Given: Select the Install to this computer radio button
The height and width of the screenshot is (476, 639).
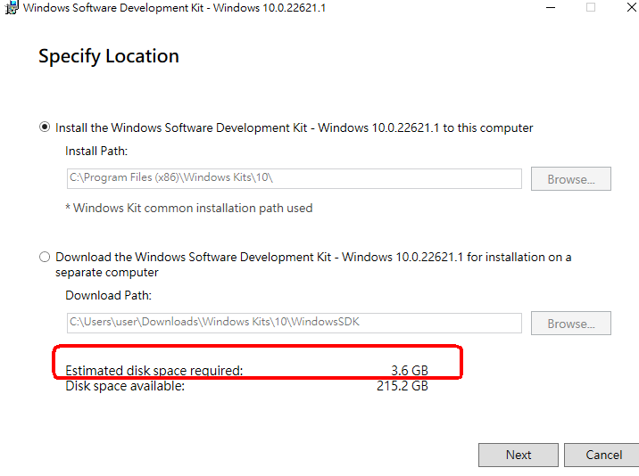Looking at the screenshot, I should (45, 127).
